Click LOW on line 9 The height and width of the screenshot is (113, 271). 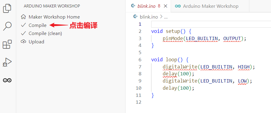pos(242,81)
